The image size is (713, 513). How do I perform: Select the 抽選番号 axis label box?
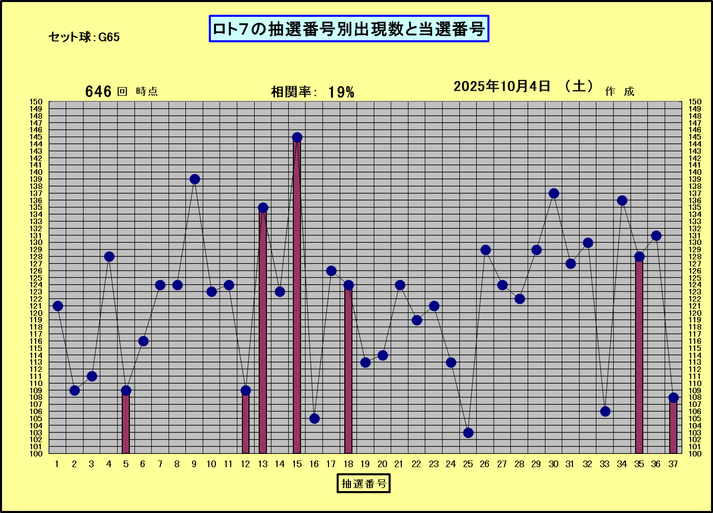[363, 483]
